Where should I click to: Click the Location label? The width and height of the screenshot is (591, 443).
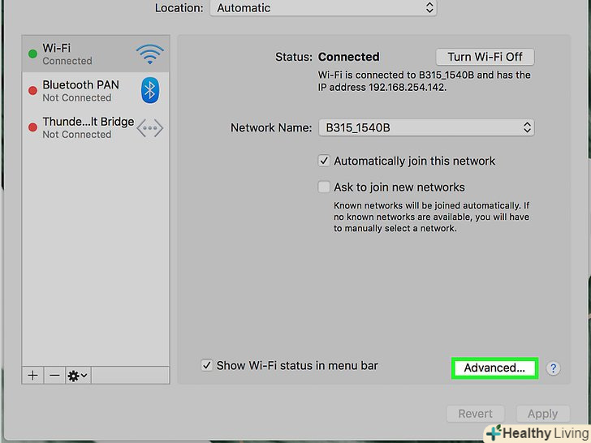(179, 8)
